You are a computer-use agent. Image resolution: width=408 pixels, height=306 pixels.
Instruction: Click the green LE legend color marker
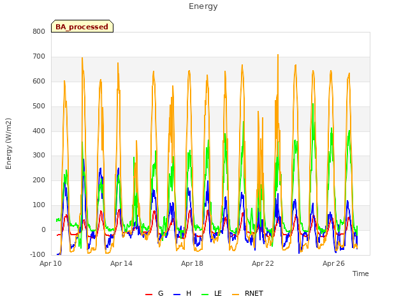pyautogui.click(x=205, y=295)
